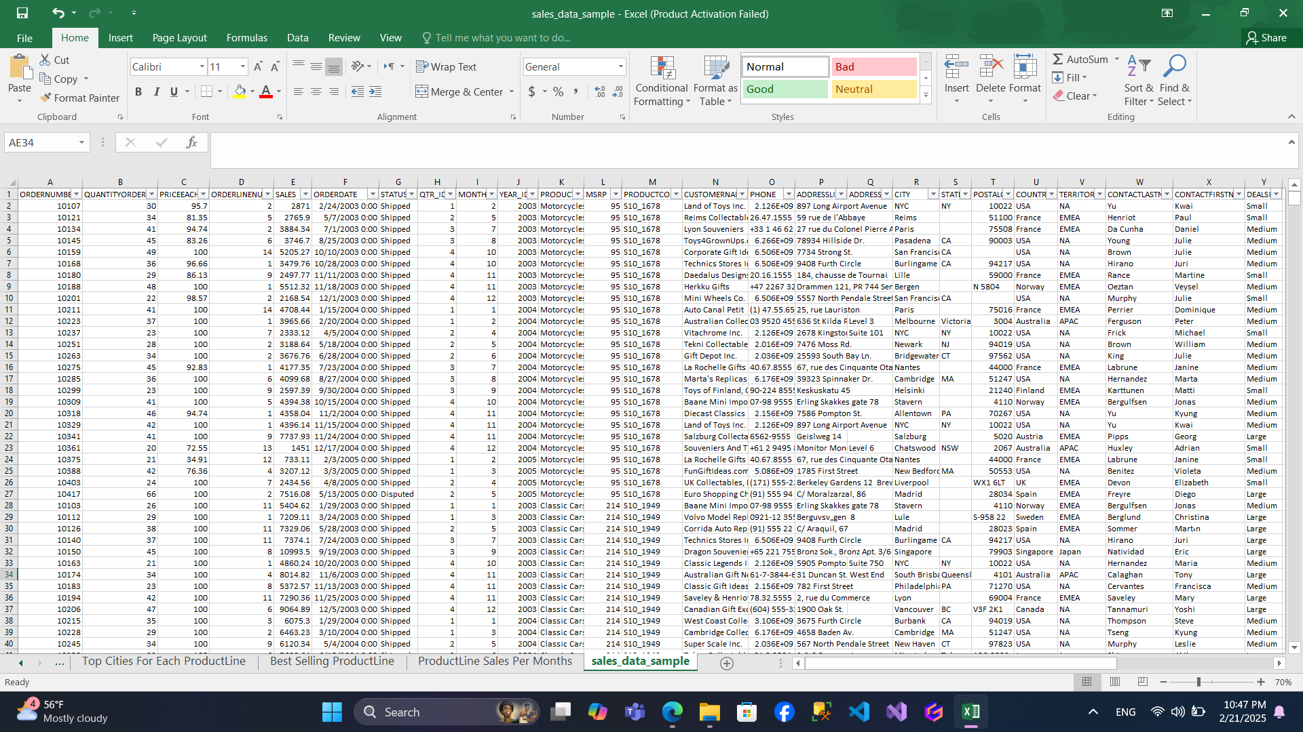Open the font size dropdown
Screen dimensions: 1303x732
[242, 66]
